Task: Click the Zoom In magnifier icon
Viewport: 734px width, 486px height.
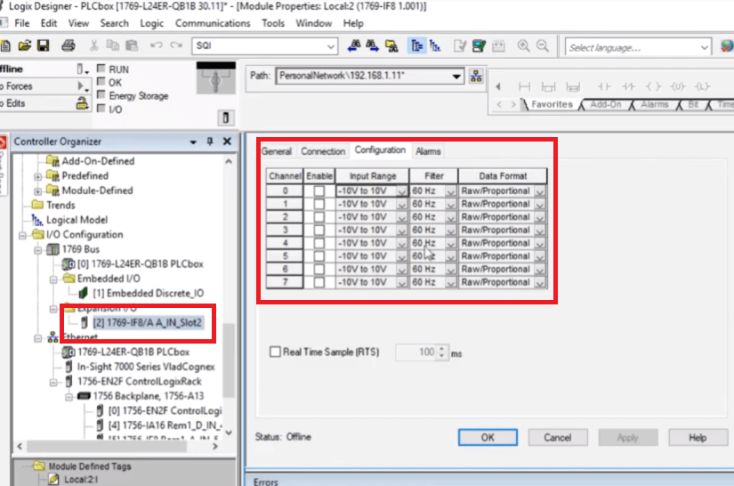Action: 523,46
